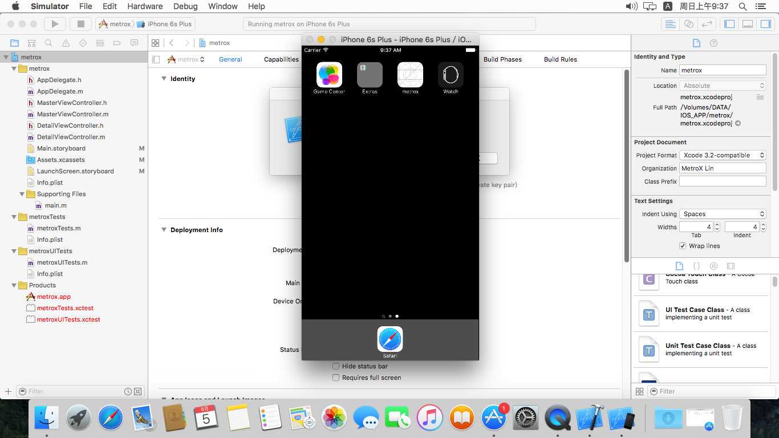Viewport: 779px width, 438px height.
Task: Toggle the Wrap lines checkbox
Action: point(683,246)
